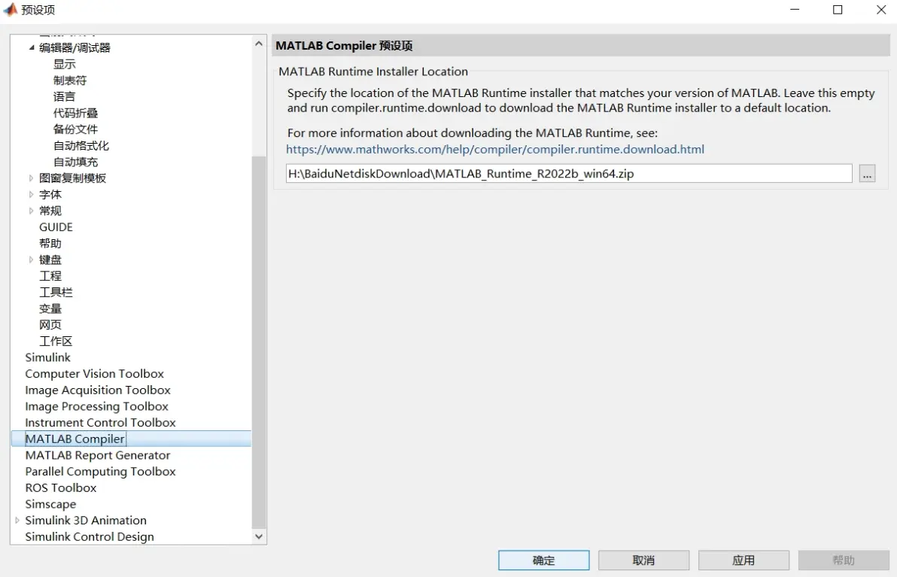Screen dimensions: 897x577
Task: Open Parallel Computing Toolbox preferences
Action: point(101,472)
